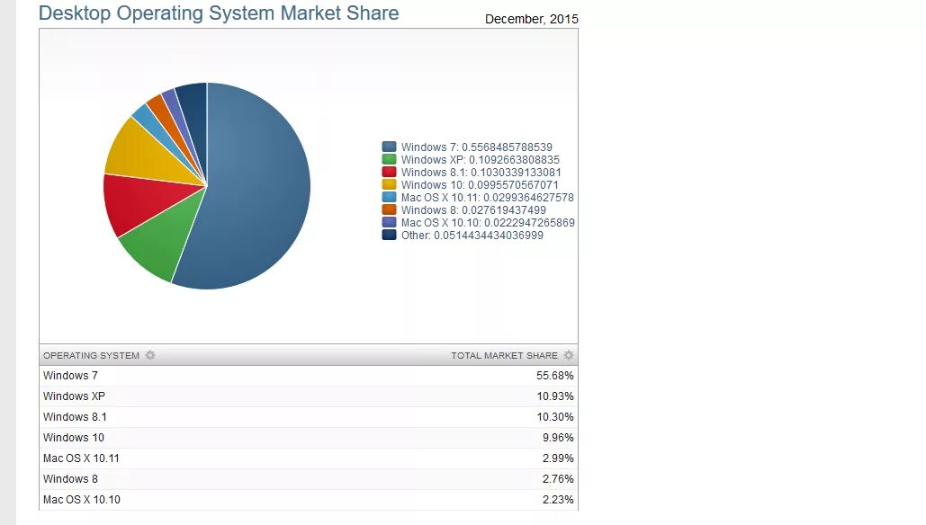This screenshot has height=525, width=926.
Task: Click the Desktop Operating System Market Share title
Action: pyautogui.click(x=219, y=13)
